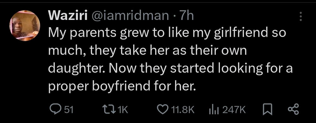Click the display name Waziri
The height and width of the screenshot is (123, 316).
click(68, 16)
